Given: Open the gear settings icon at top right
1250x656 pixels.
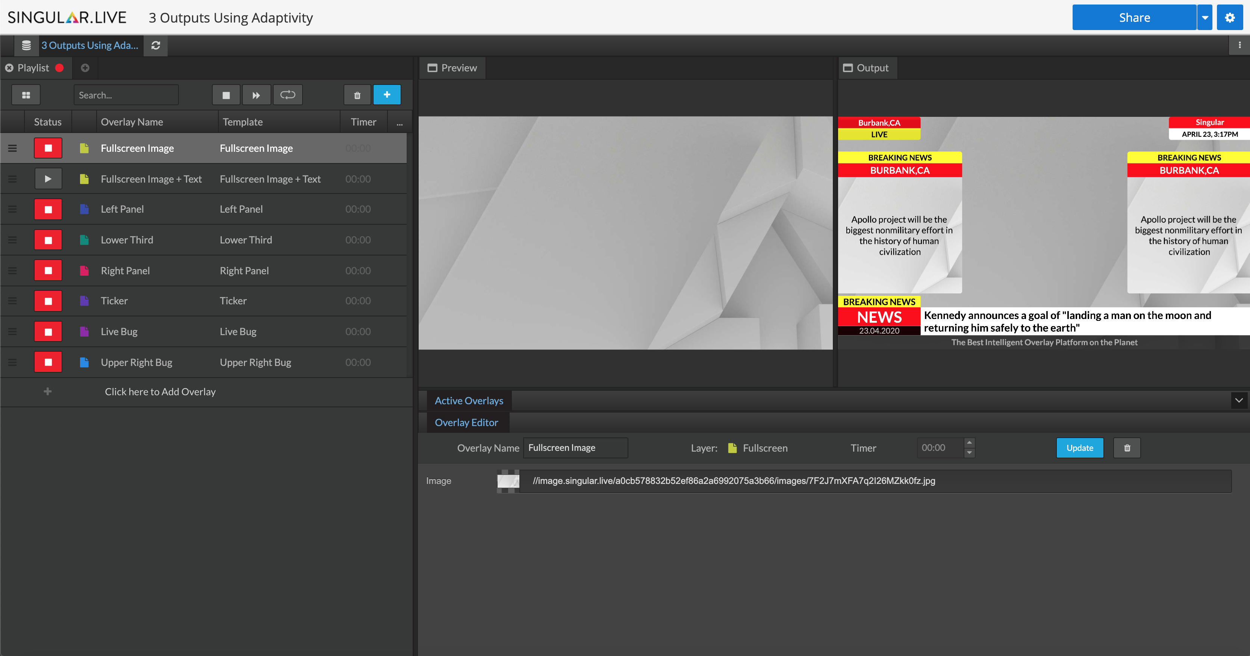Looking at the screenshot, I should [x=1230, y=17].
